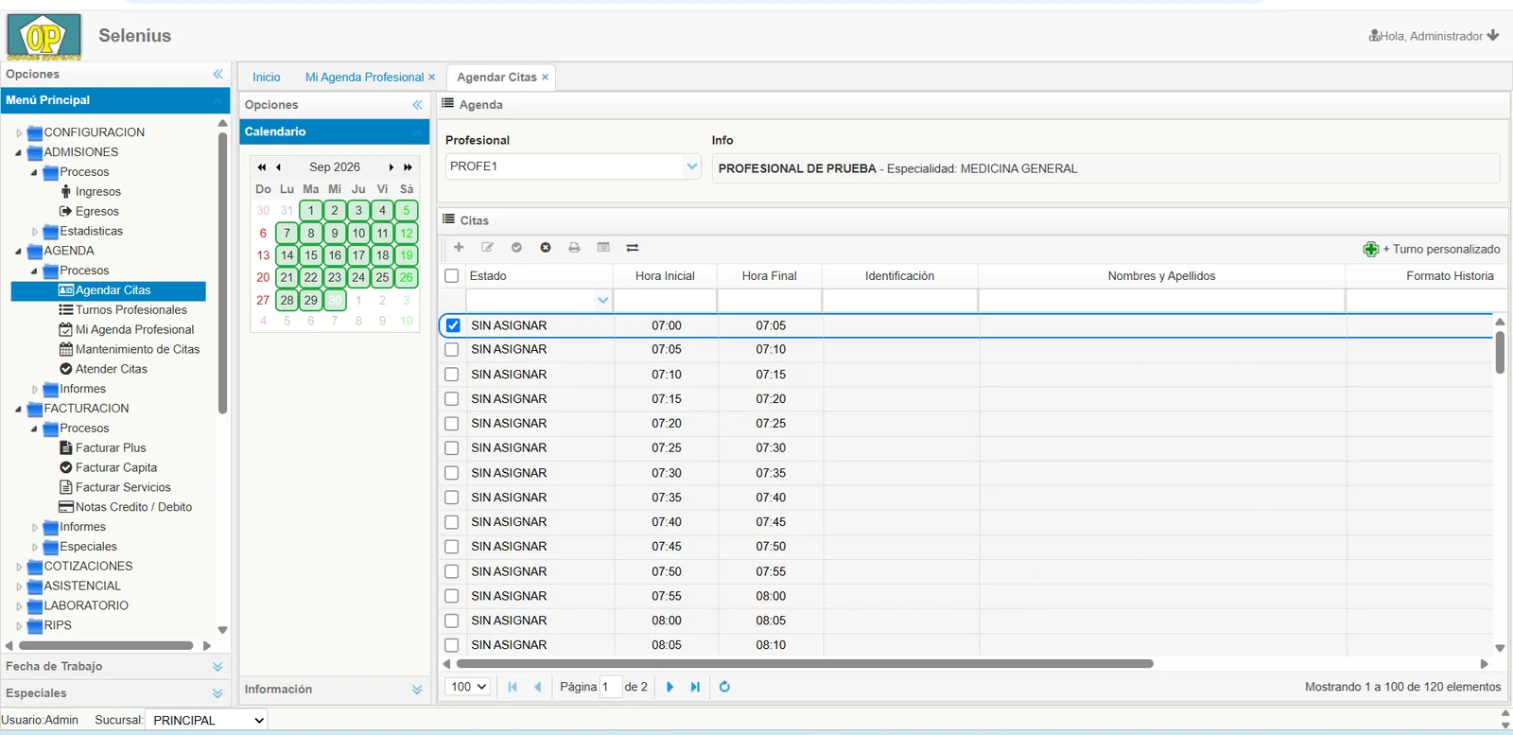The width and height of the screenshot is (1513, 735).
Task: Uncheck the 07:00 appointment row checkbox
Action: point(452,325)
